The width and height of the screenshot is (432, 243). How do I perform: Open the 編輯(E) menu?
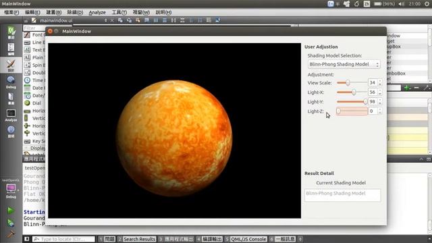[x=32, y=12]
